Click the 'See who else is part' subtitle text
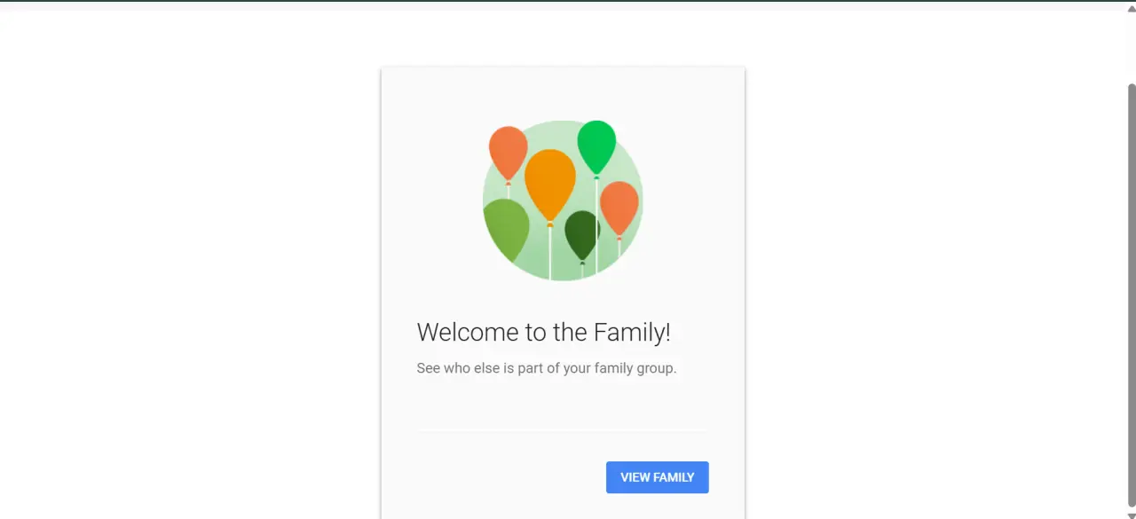Viewport: 1136px width, 519px height. (547, 367)
